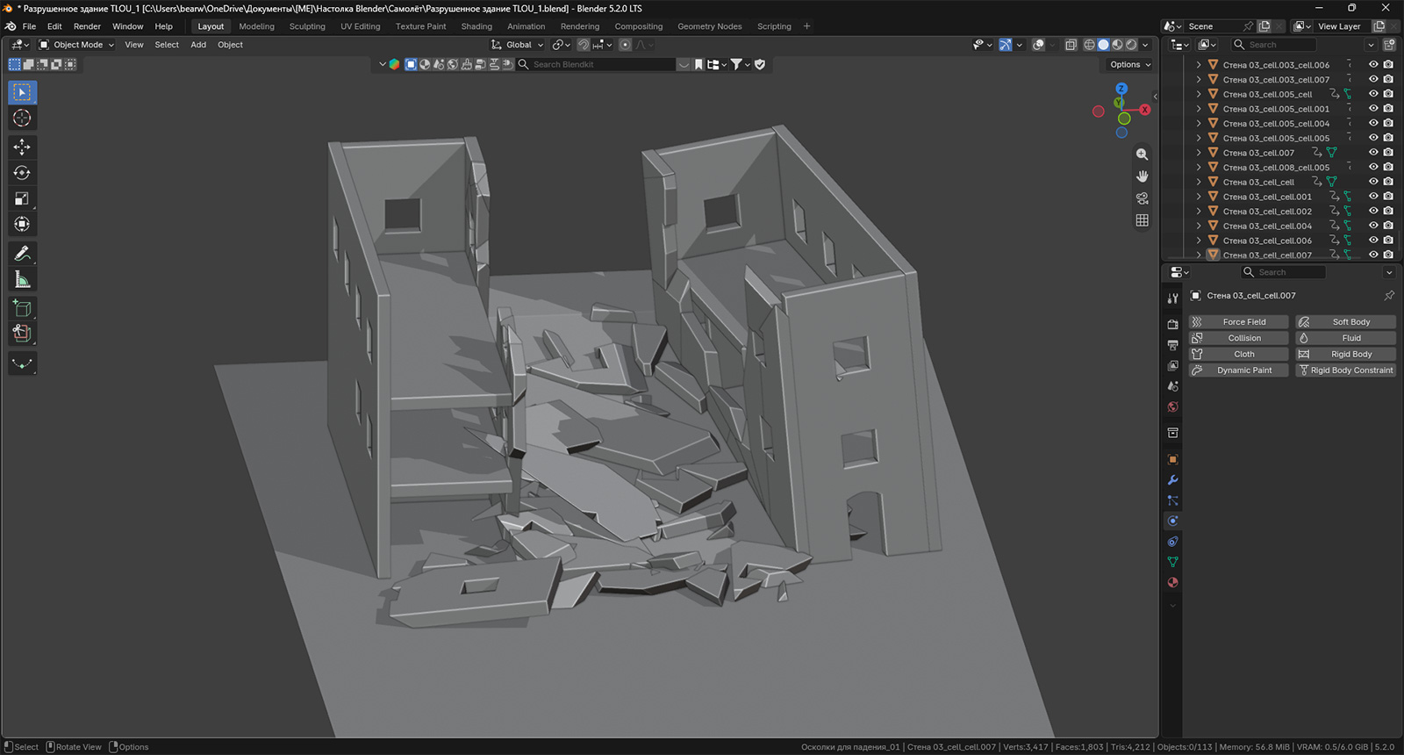Viewport: 1404px width, 755px height.
Task: Open the Modifiers wrench tab
Action: coord(1172,480)
